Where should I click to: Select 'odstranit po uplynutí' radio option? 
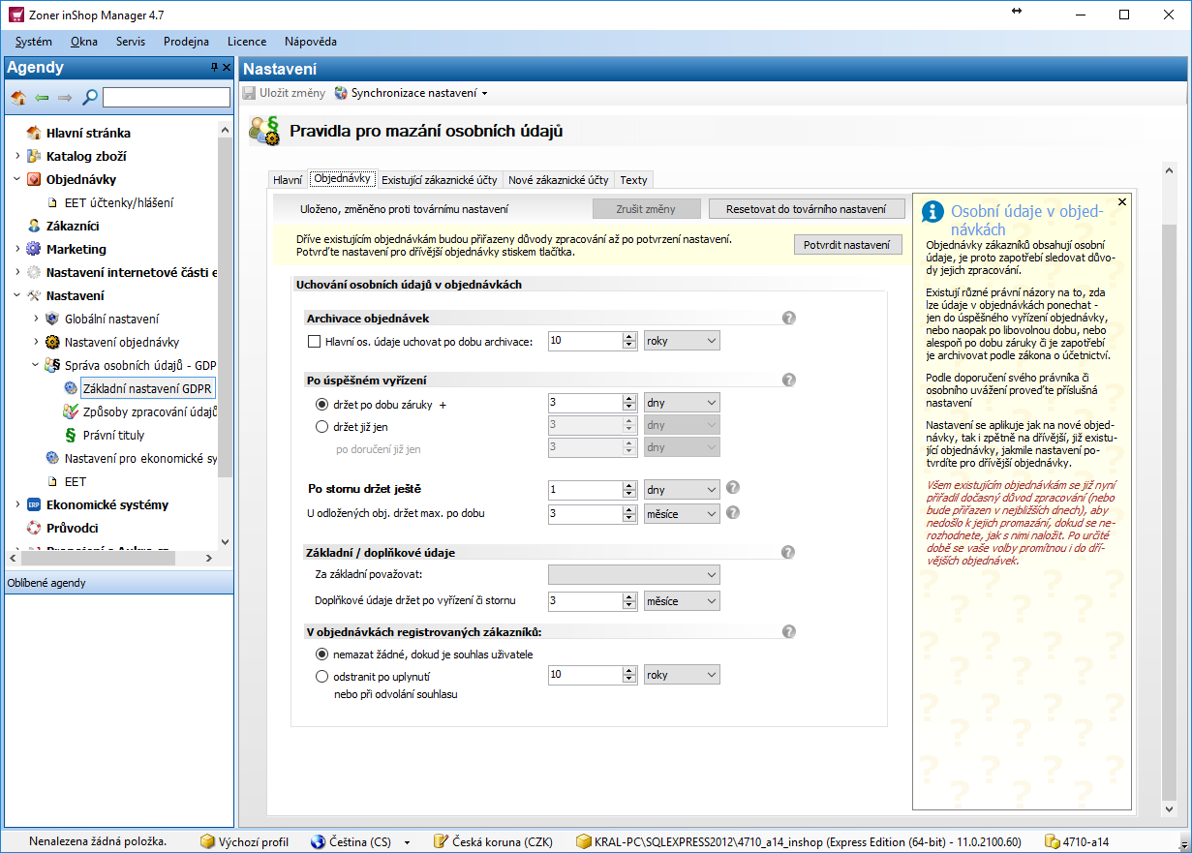(322, 676)
